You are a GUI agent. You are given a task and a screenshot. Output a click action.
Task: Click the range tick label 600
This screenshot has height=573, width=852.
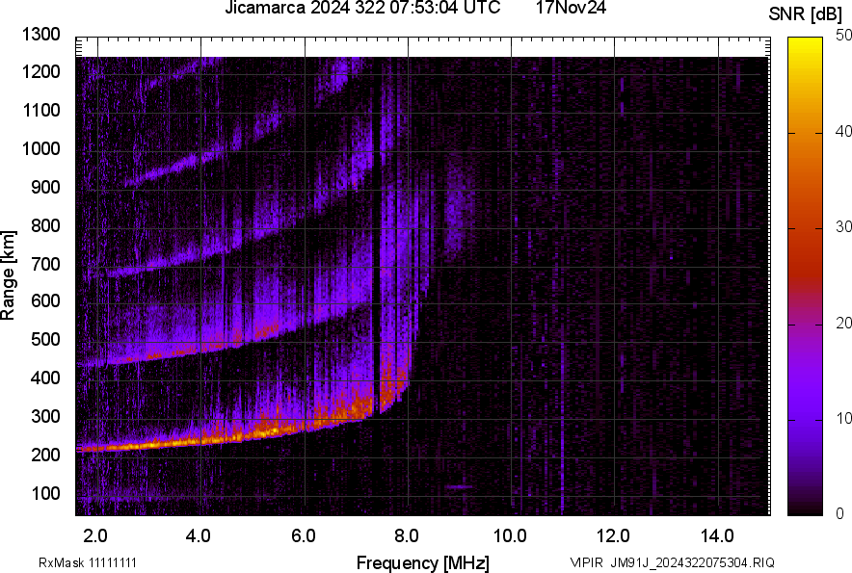(x=45, y=300)
